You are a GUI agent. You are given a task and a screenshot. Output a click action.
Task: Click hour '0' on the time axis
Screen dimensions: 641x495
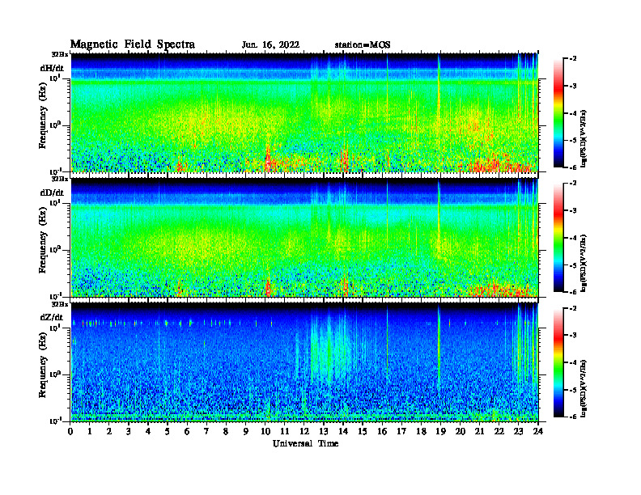coord(70,431)
